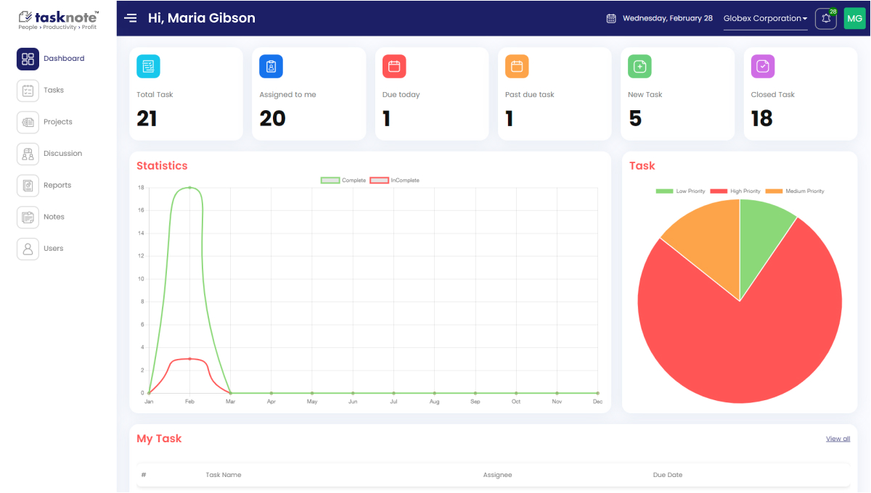Click the Due today calendar icon
Viewport: 871px width, 493px height.
(x=394, y=67)
